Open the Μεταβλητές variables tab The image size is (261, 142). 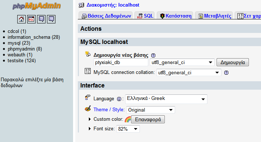point(214,16)
